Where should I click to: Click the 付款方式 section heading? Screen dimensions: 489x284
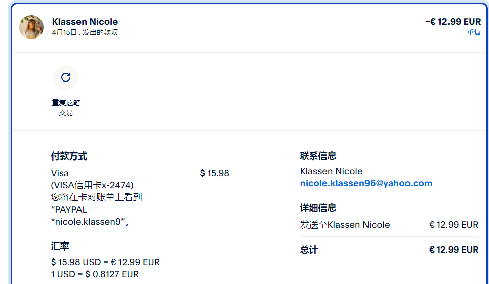(69, 156)
